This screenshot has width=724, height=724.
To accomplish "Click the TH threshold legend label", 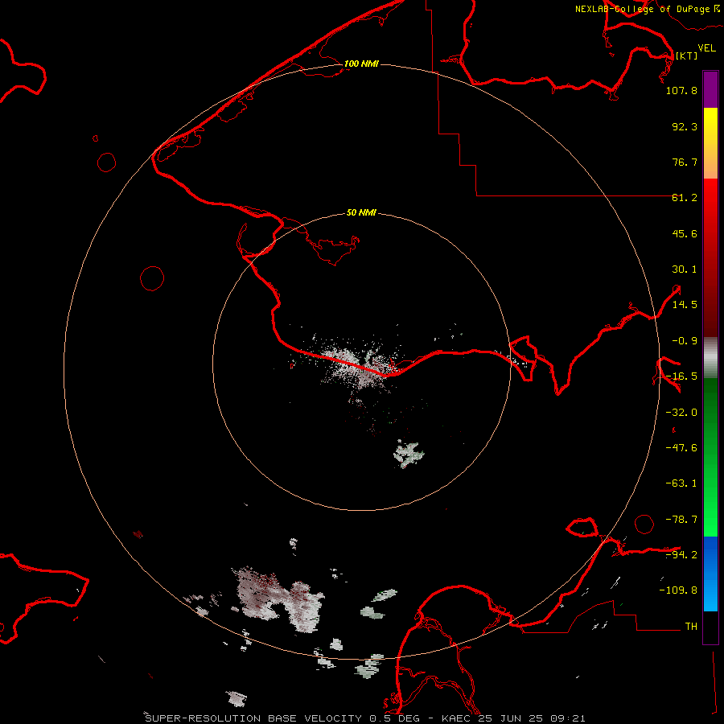I will click(691, 627).
